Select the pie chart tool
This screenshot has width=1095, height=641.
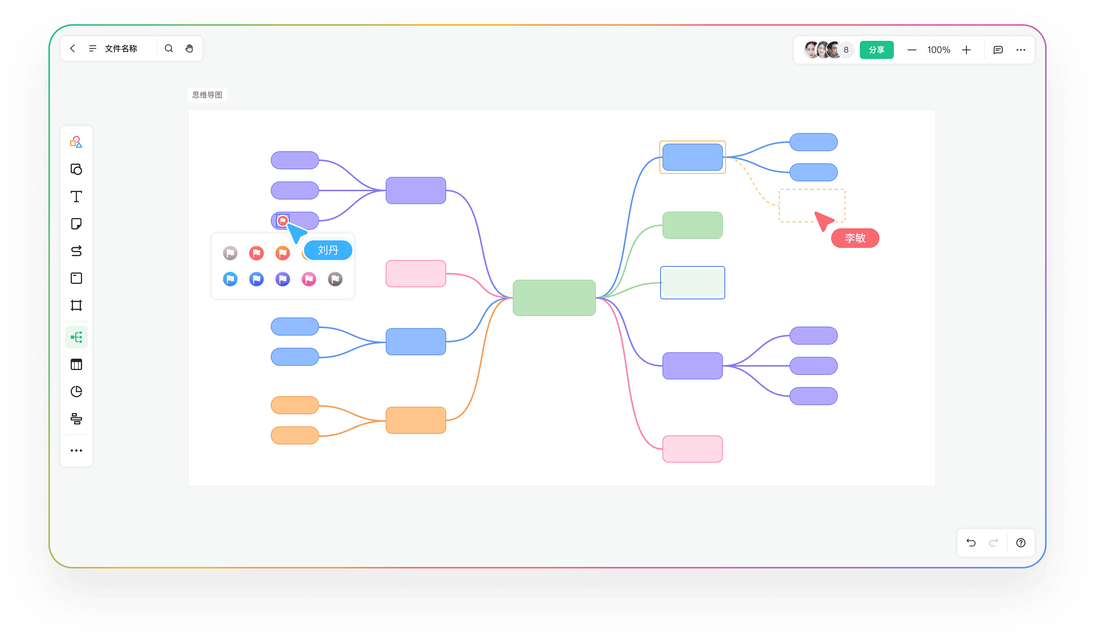(76, 391)
